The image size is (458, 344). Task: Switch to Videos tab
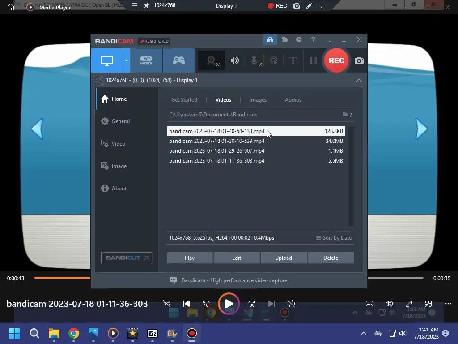pos(223,100)
